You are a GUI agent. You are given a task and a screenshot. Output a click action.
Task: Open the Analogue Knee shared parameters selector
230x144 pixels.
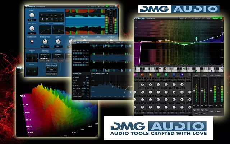[x=52, y=69]
